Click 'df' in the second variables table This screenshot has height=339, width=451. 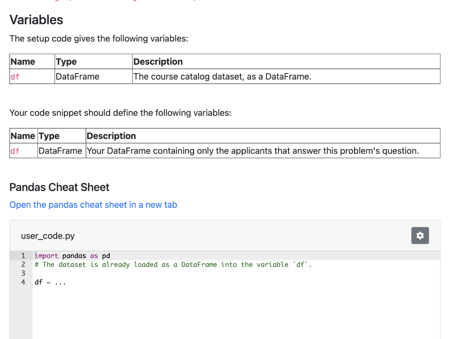[15, 151]
